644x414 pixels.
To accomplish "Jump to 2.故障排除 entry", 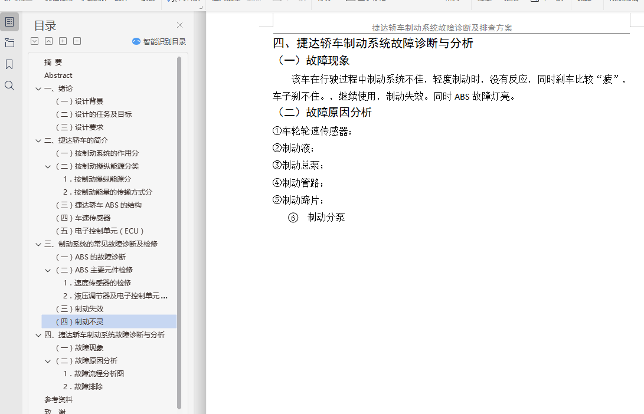I will 83,387.
